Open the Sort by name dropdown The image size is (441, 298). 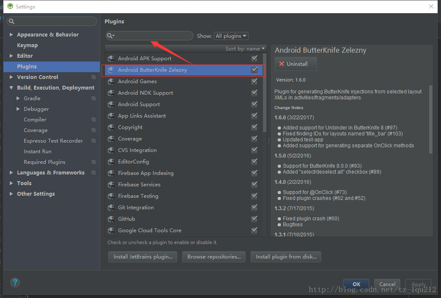click(245, 49)
